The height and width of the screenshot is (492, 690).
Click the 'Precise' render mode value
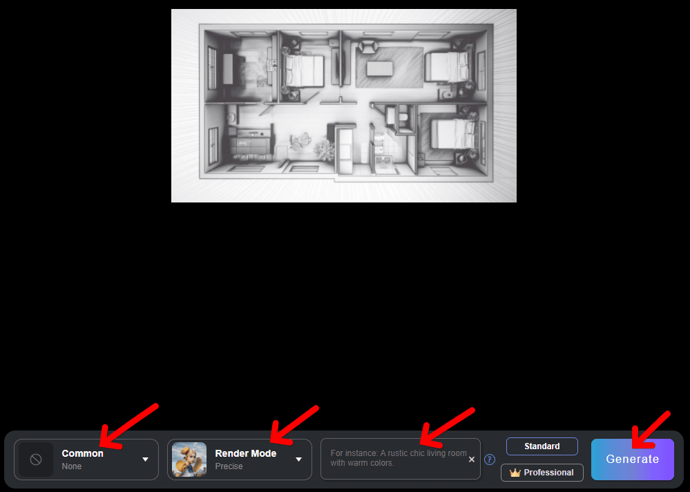coord(229,466)
